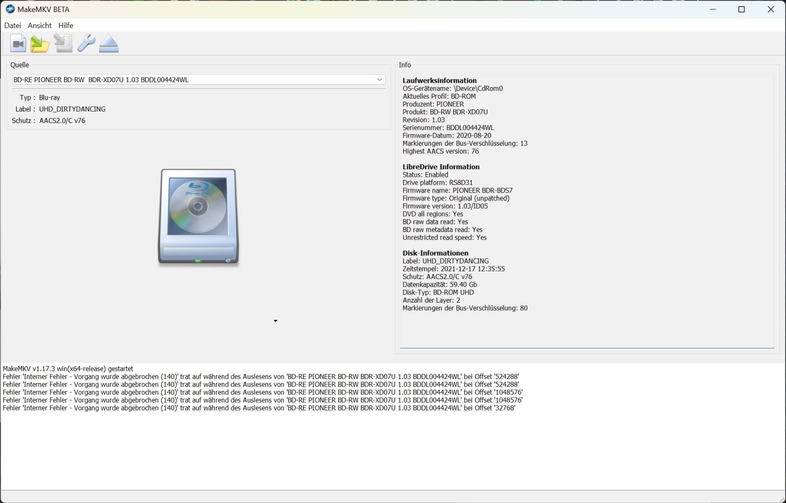Click the Firmware type: Original (unpatched) line
The height and width of the screenshot is (503, 786).
pyautogui.click(x=456, y=198)
